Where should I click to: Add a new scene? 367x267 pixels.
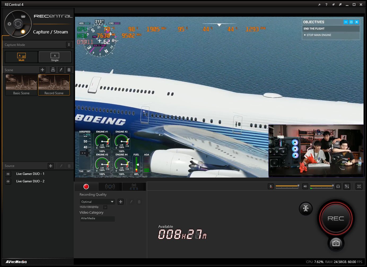[x=42, y=70]
